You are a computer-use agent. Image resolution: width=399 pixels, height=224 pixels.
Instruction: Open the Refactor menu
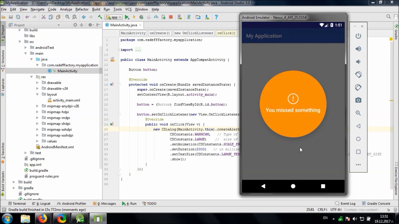[x=82, y=9]
